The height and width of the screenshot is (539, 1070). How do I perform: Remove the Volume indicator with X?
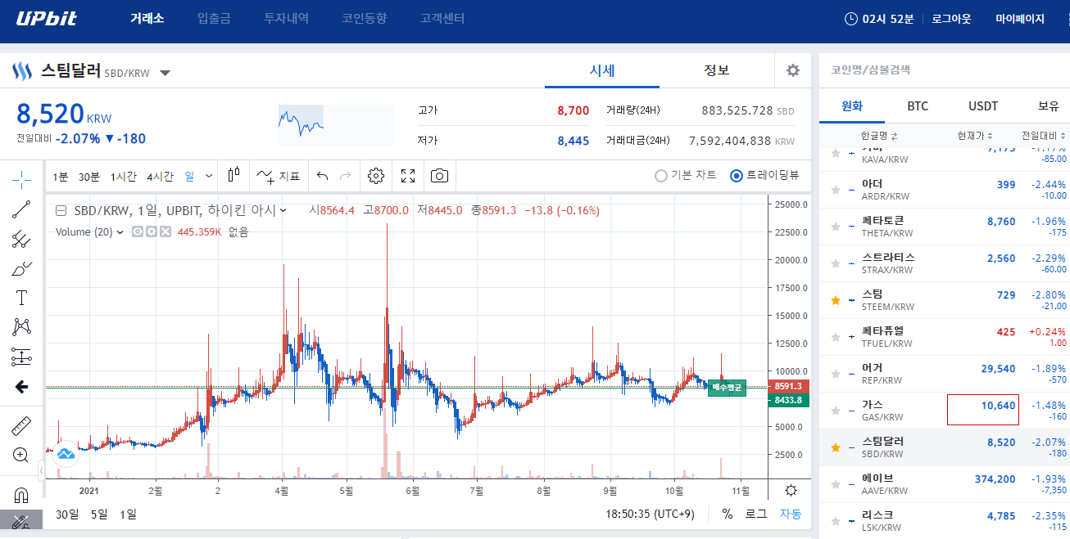[165, 231]
